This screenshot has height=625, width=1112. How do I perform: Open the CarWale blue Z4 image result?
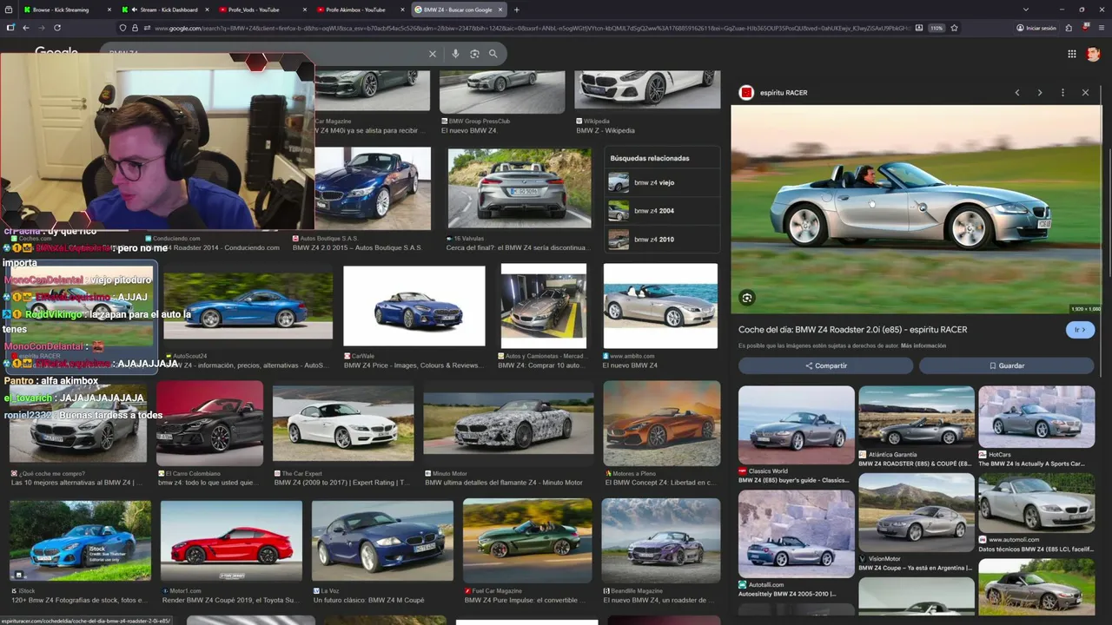(414, 306)
